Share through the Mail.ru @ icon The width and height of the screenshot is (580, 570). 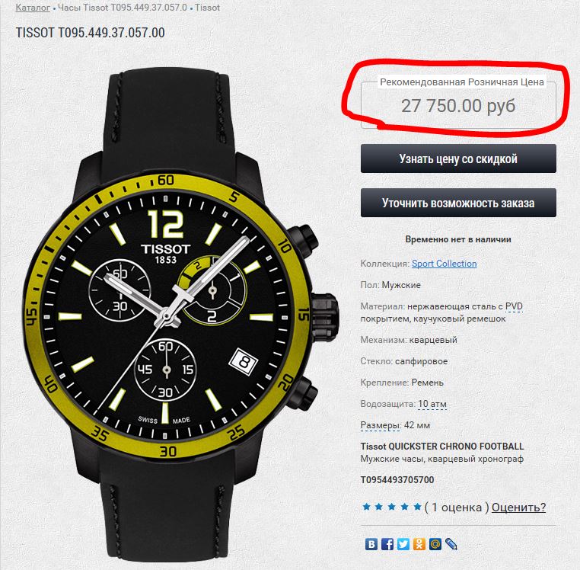click(x=435, y=543)
